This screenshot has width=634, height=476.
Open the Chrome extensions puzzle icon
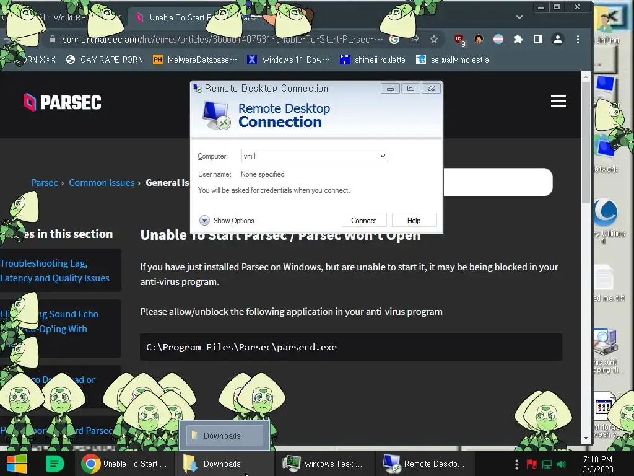click(518, 39)
